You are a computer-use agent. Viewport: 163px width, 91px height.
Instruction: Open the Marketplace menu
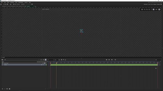21,2
